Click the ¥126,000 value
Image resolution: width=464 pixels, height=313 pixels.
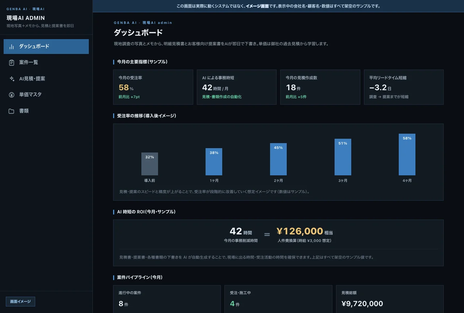300,231
